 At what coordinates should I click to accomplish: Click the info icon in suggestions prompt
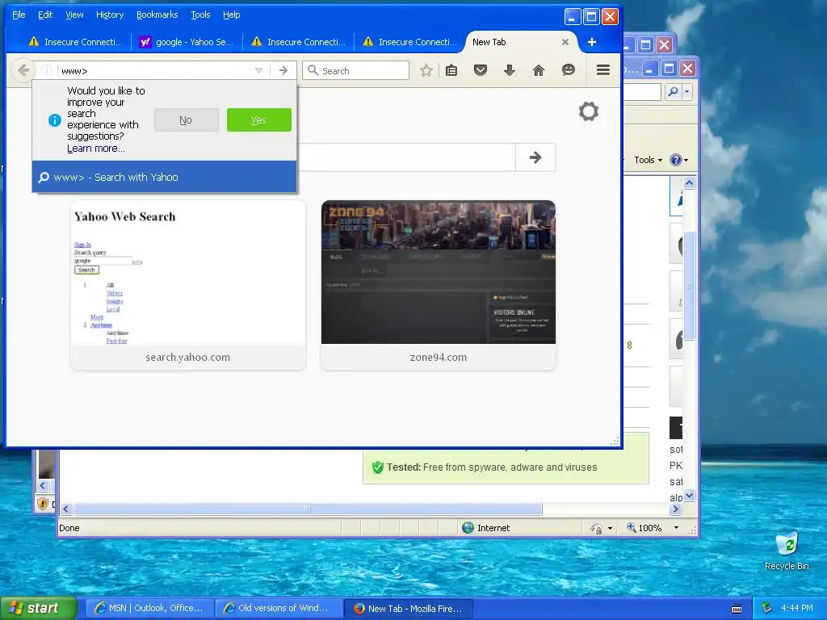[55, 120]
